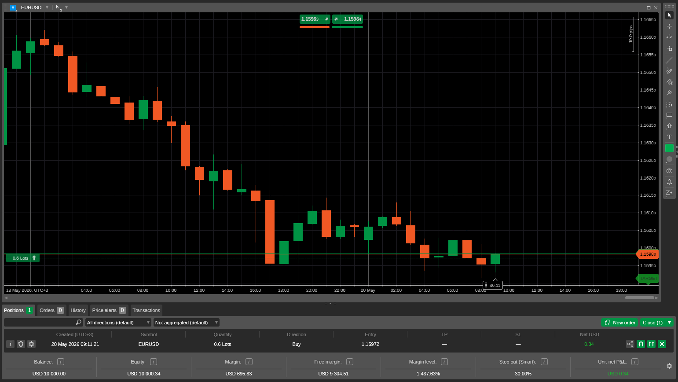Viewport: 678px width, 382px height.
Task: Click the 46:11 candle countdown marker
Action: coord(492,285)
